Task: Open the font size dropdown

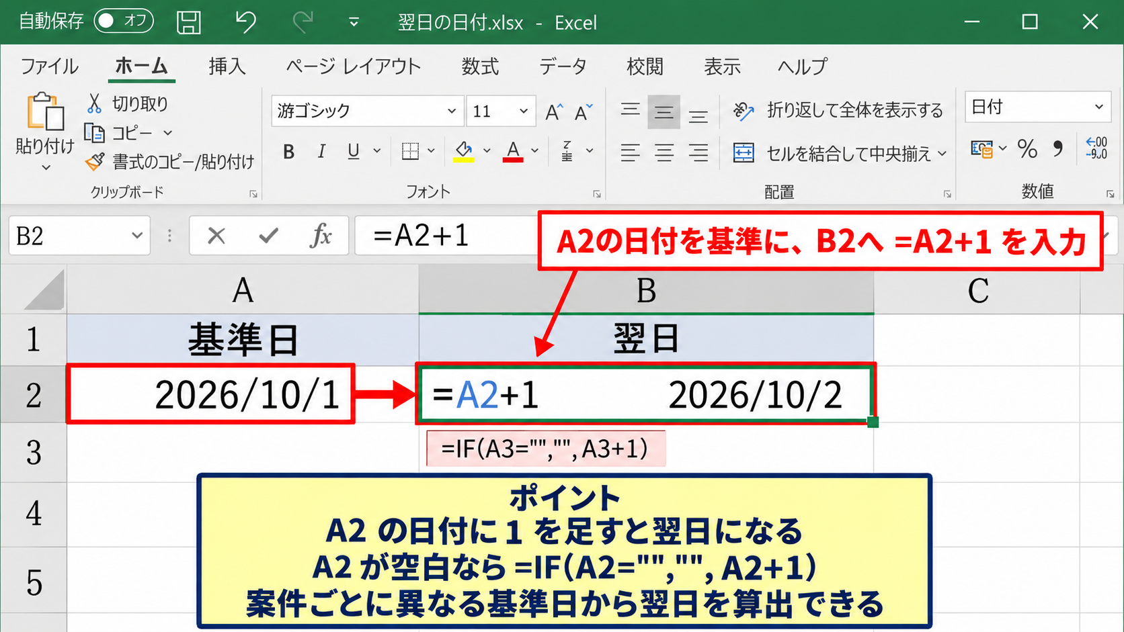Action: (x=523, y=111)
